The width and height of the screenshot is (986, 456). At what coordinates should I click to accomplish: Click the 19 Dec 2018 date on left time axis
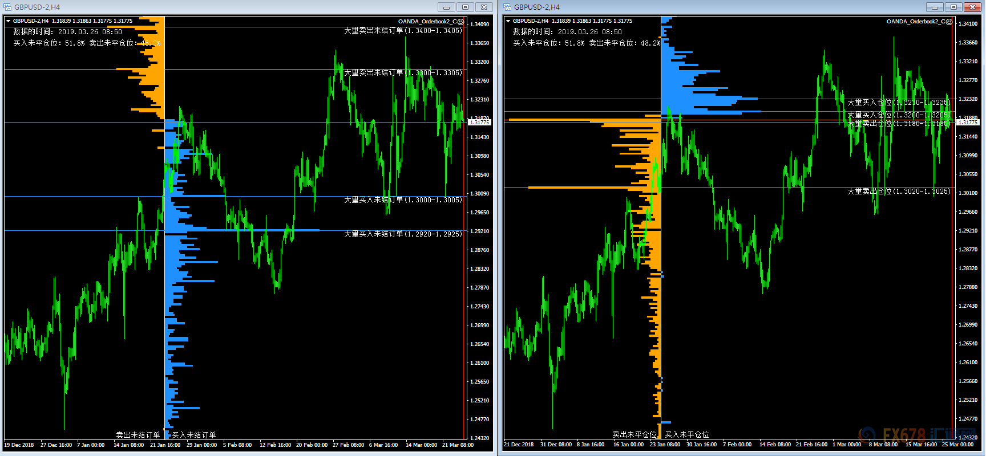(x=19, y=445)
